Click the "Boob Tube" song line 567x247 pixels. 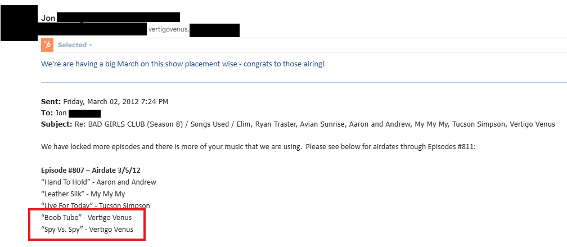(x=87, y=217)
